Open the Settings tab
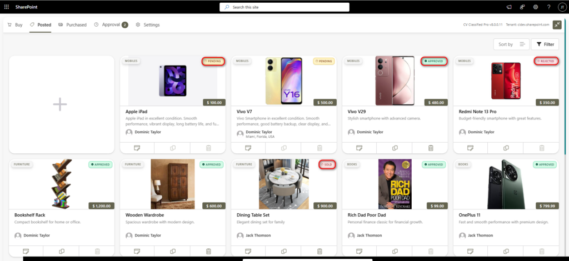Viewport: 569px width, 261px height. click(x=147, y=24)
